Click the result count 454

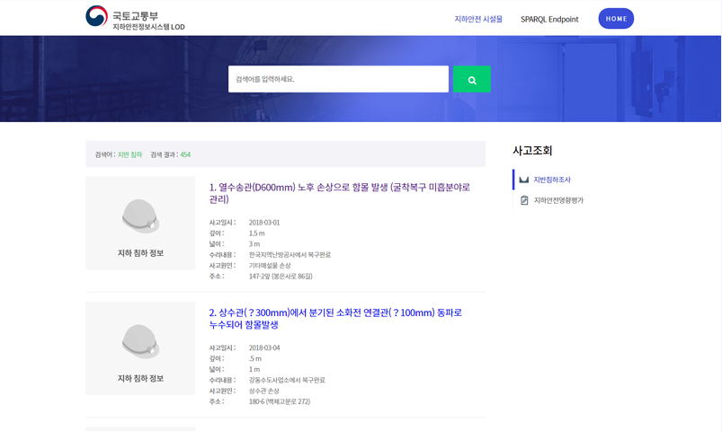tap(185, 154)
